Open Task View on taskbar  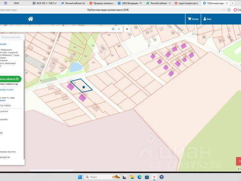(x=124, y=177)
